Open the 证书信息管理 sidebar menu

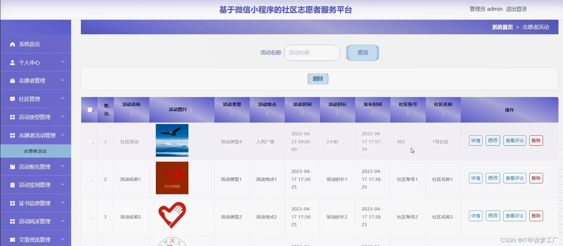(x=36, y=203)
